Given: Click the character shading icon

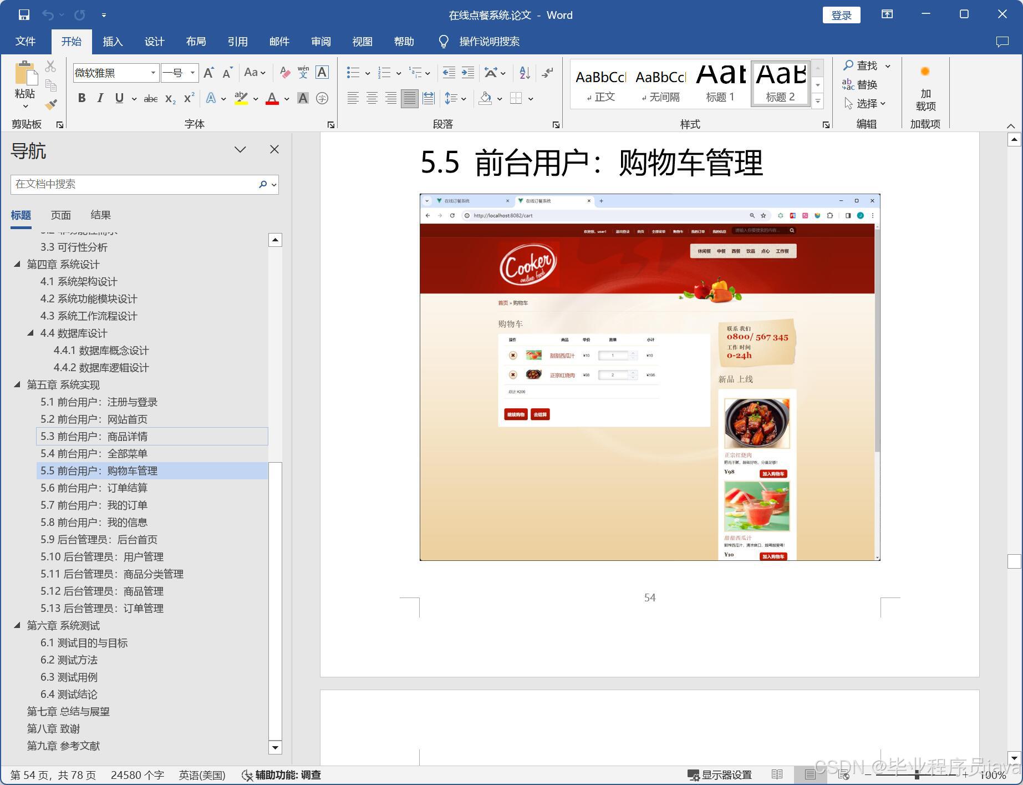Looking at the screenshot, I should click(x=303, y=98).
